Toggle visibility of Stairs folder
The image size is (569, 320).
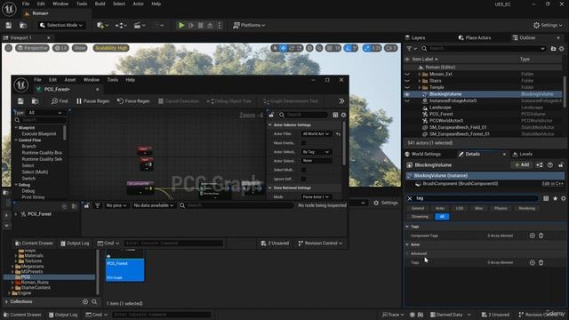click(407, 81)
